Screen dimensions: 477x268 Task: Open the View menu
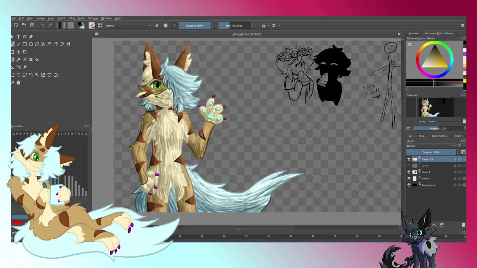pyautogui.click(x=30, y=18)
